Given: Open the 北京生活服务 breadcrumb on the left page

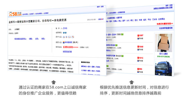Looking at the screenshot, I should click(39, 14).
